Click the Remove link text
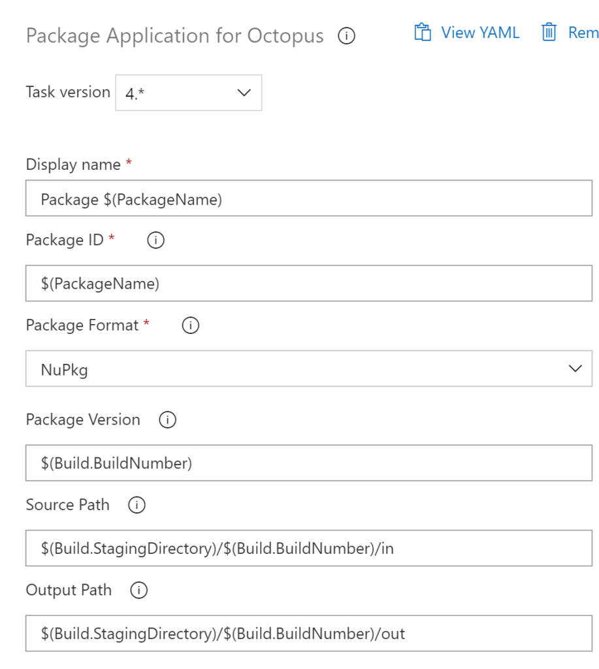 tap(583, 33)
